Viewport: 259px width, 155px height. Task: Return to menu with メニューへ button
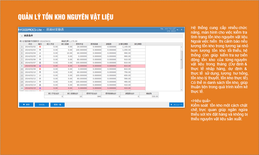point(176,105)
